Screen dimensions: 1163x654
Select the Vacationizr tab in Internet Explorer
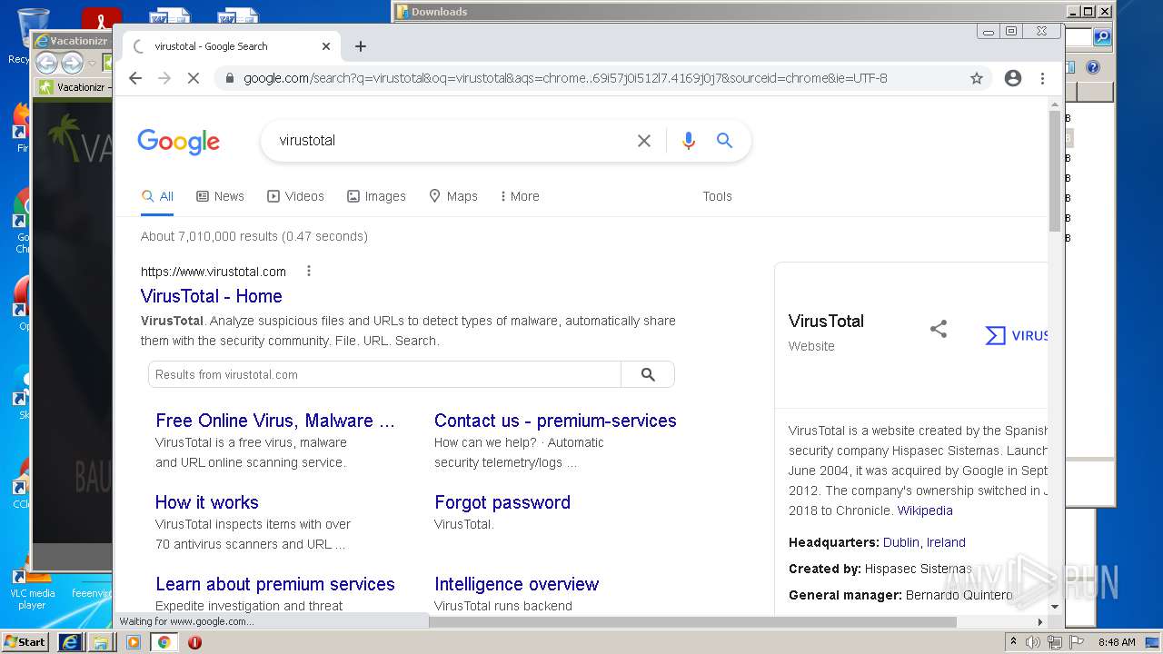pyautogui.click(x=74, y=87)
